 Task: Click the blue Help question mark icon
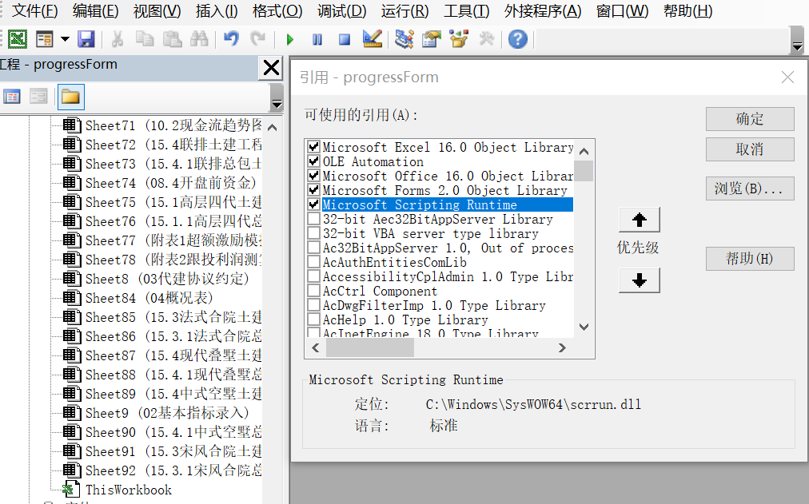[x=517, y=39]
